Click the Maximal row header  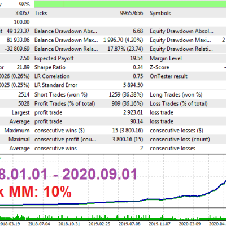click(x=19, y=140)
